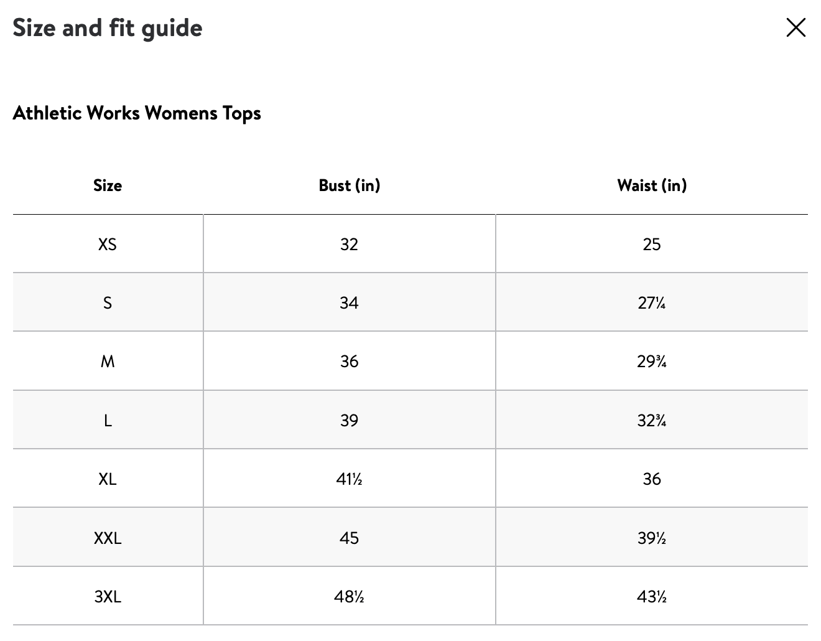Select the XXL size row label
This screenshot has width=821, height=641.
click(x=108, y=538)
